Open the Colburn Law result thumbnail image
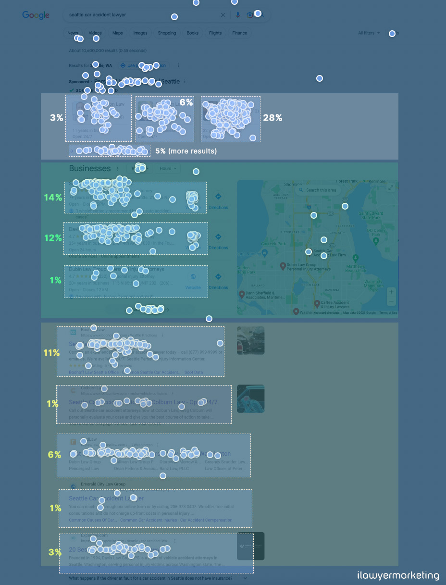The height and width of the screenshot is (585, 446). click(x=250, y=398)
